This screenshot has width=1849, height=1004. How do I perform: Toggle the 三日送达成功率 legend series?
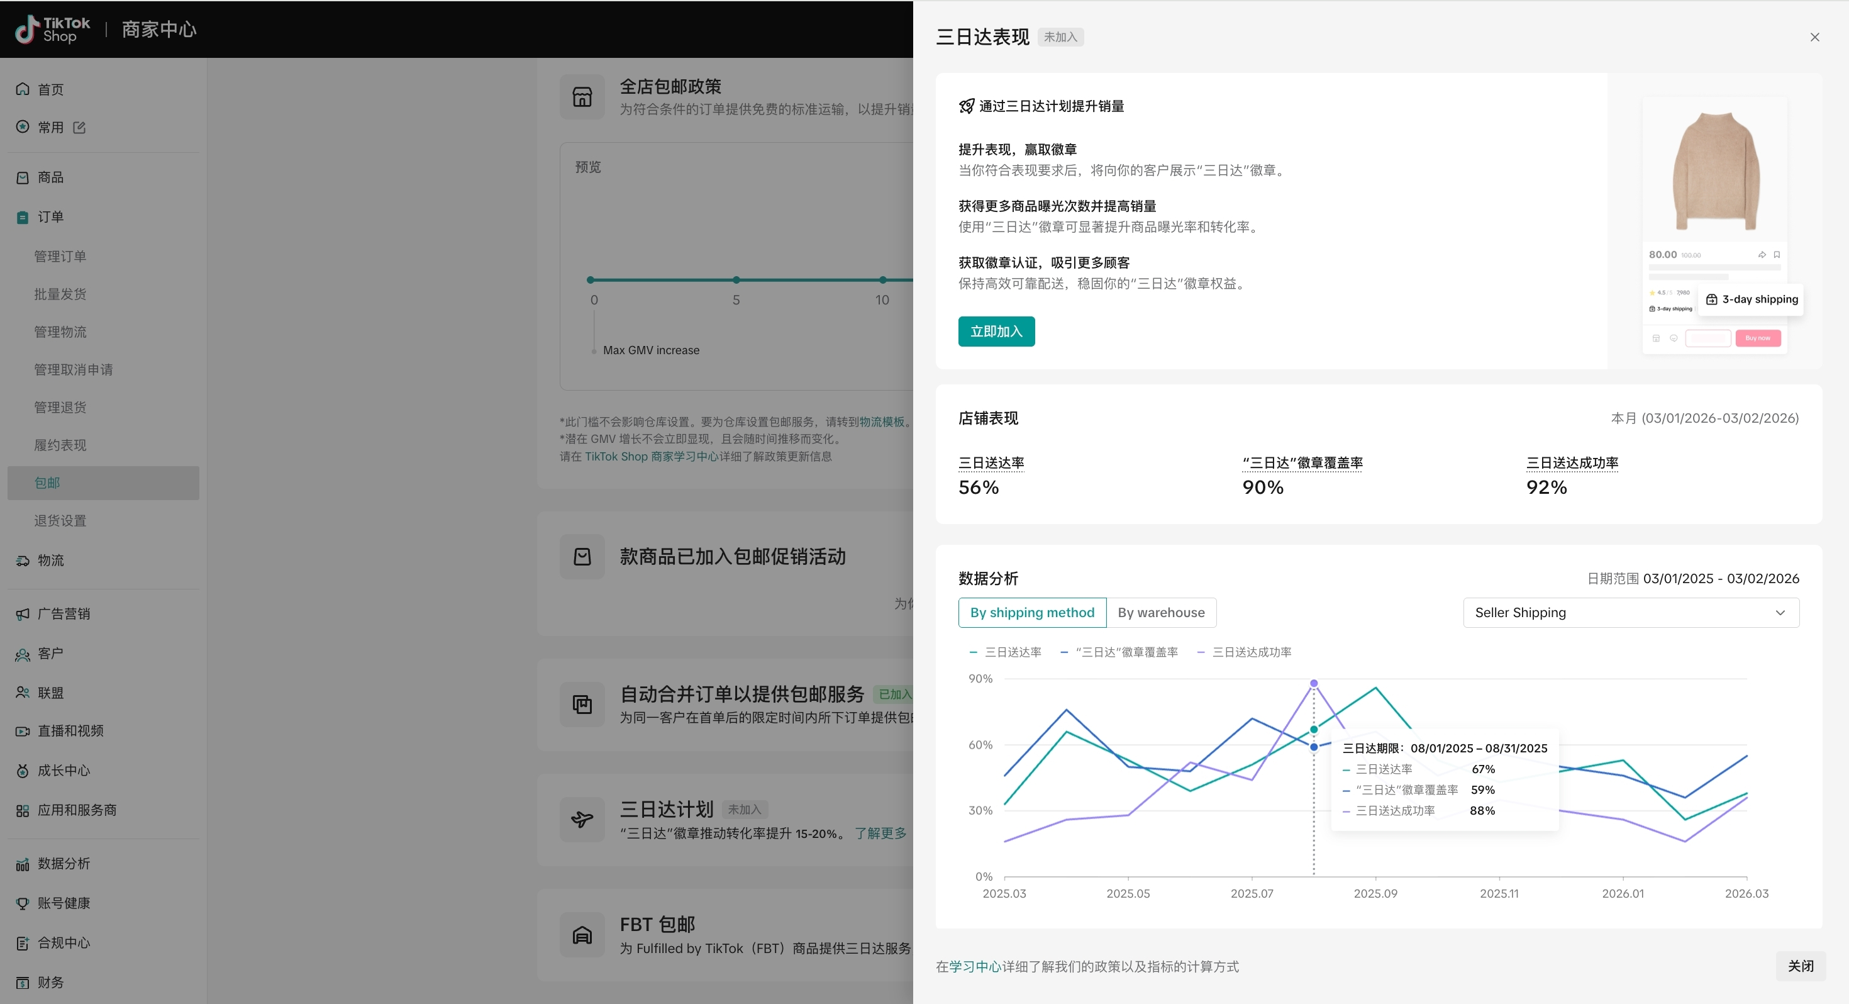[x=1251, y=652]
